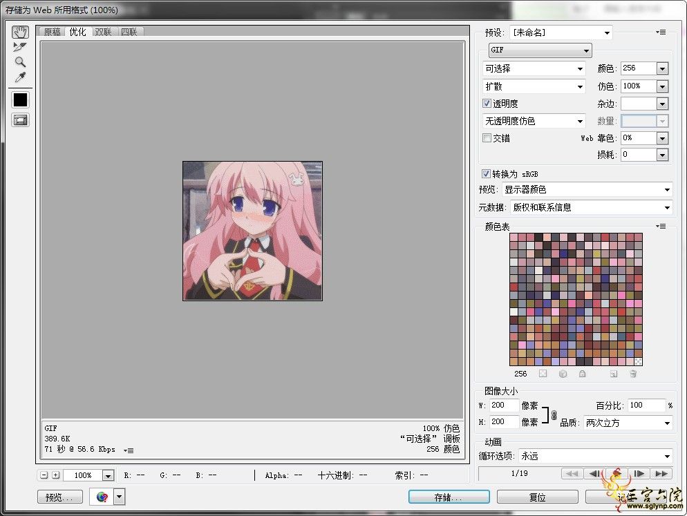Open the 循环选项 永远 dropdown
Image resolution: width=687 pixels, height=516 pixels.
tap(596, 456)
